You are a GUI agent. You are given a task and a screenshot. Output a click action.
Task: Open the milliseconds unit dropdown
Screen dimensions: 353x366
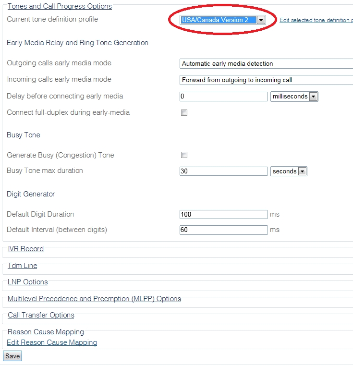click(x=294, y=97)
